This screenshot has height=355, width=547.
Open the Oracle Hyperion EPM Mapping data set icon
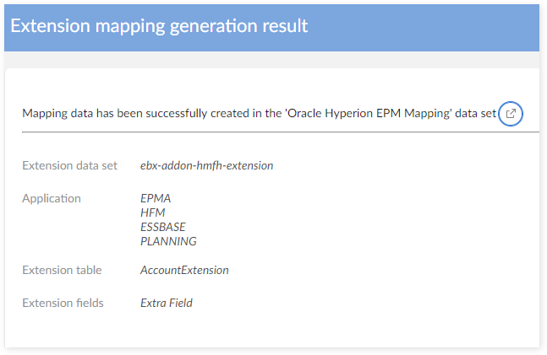511,114
